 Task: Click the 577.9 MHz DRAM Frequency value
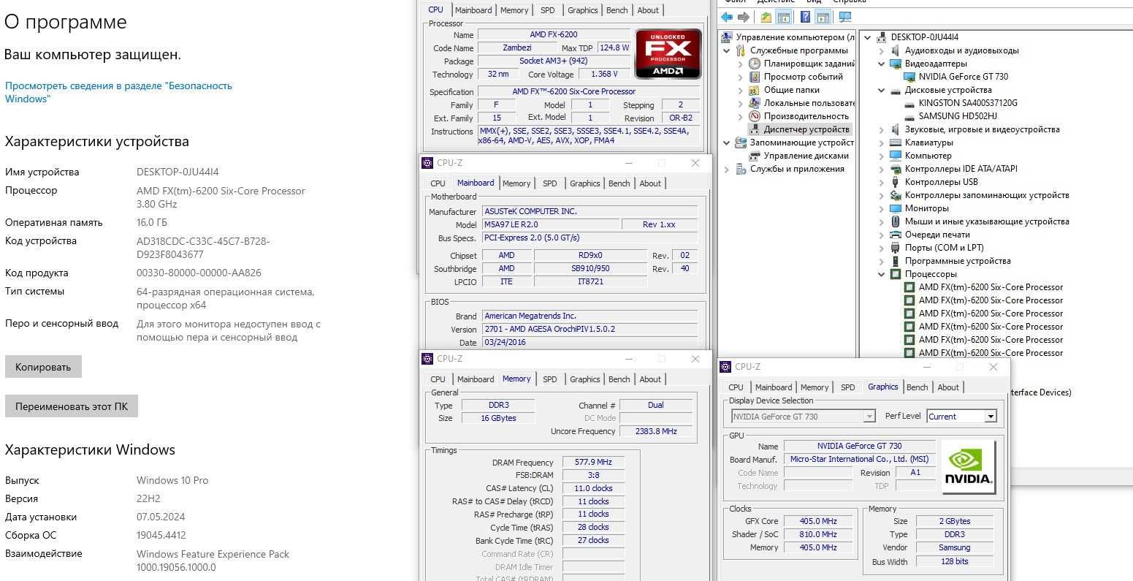tap(593, 463)
